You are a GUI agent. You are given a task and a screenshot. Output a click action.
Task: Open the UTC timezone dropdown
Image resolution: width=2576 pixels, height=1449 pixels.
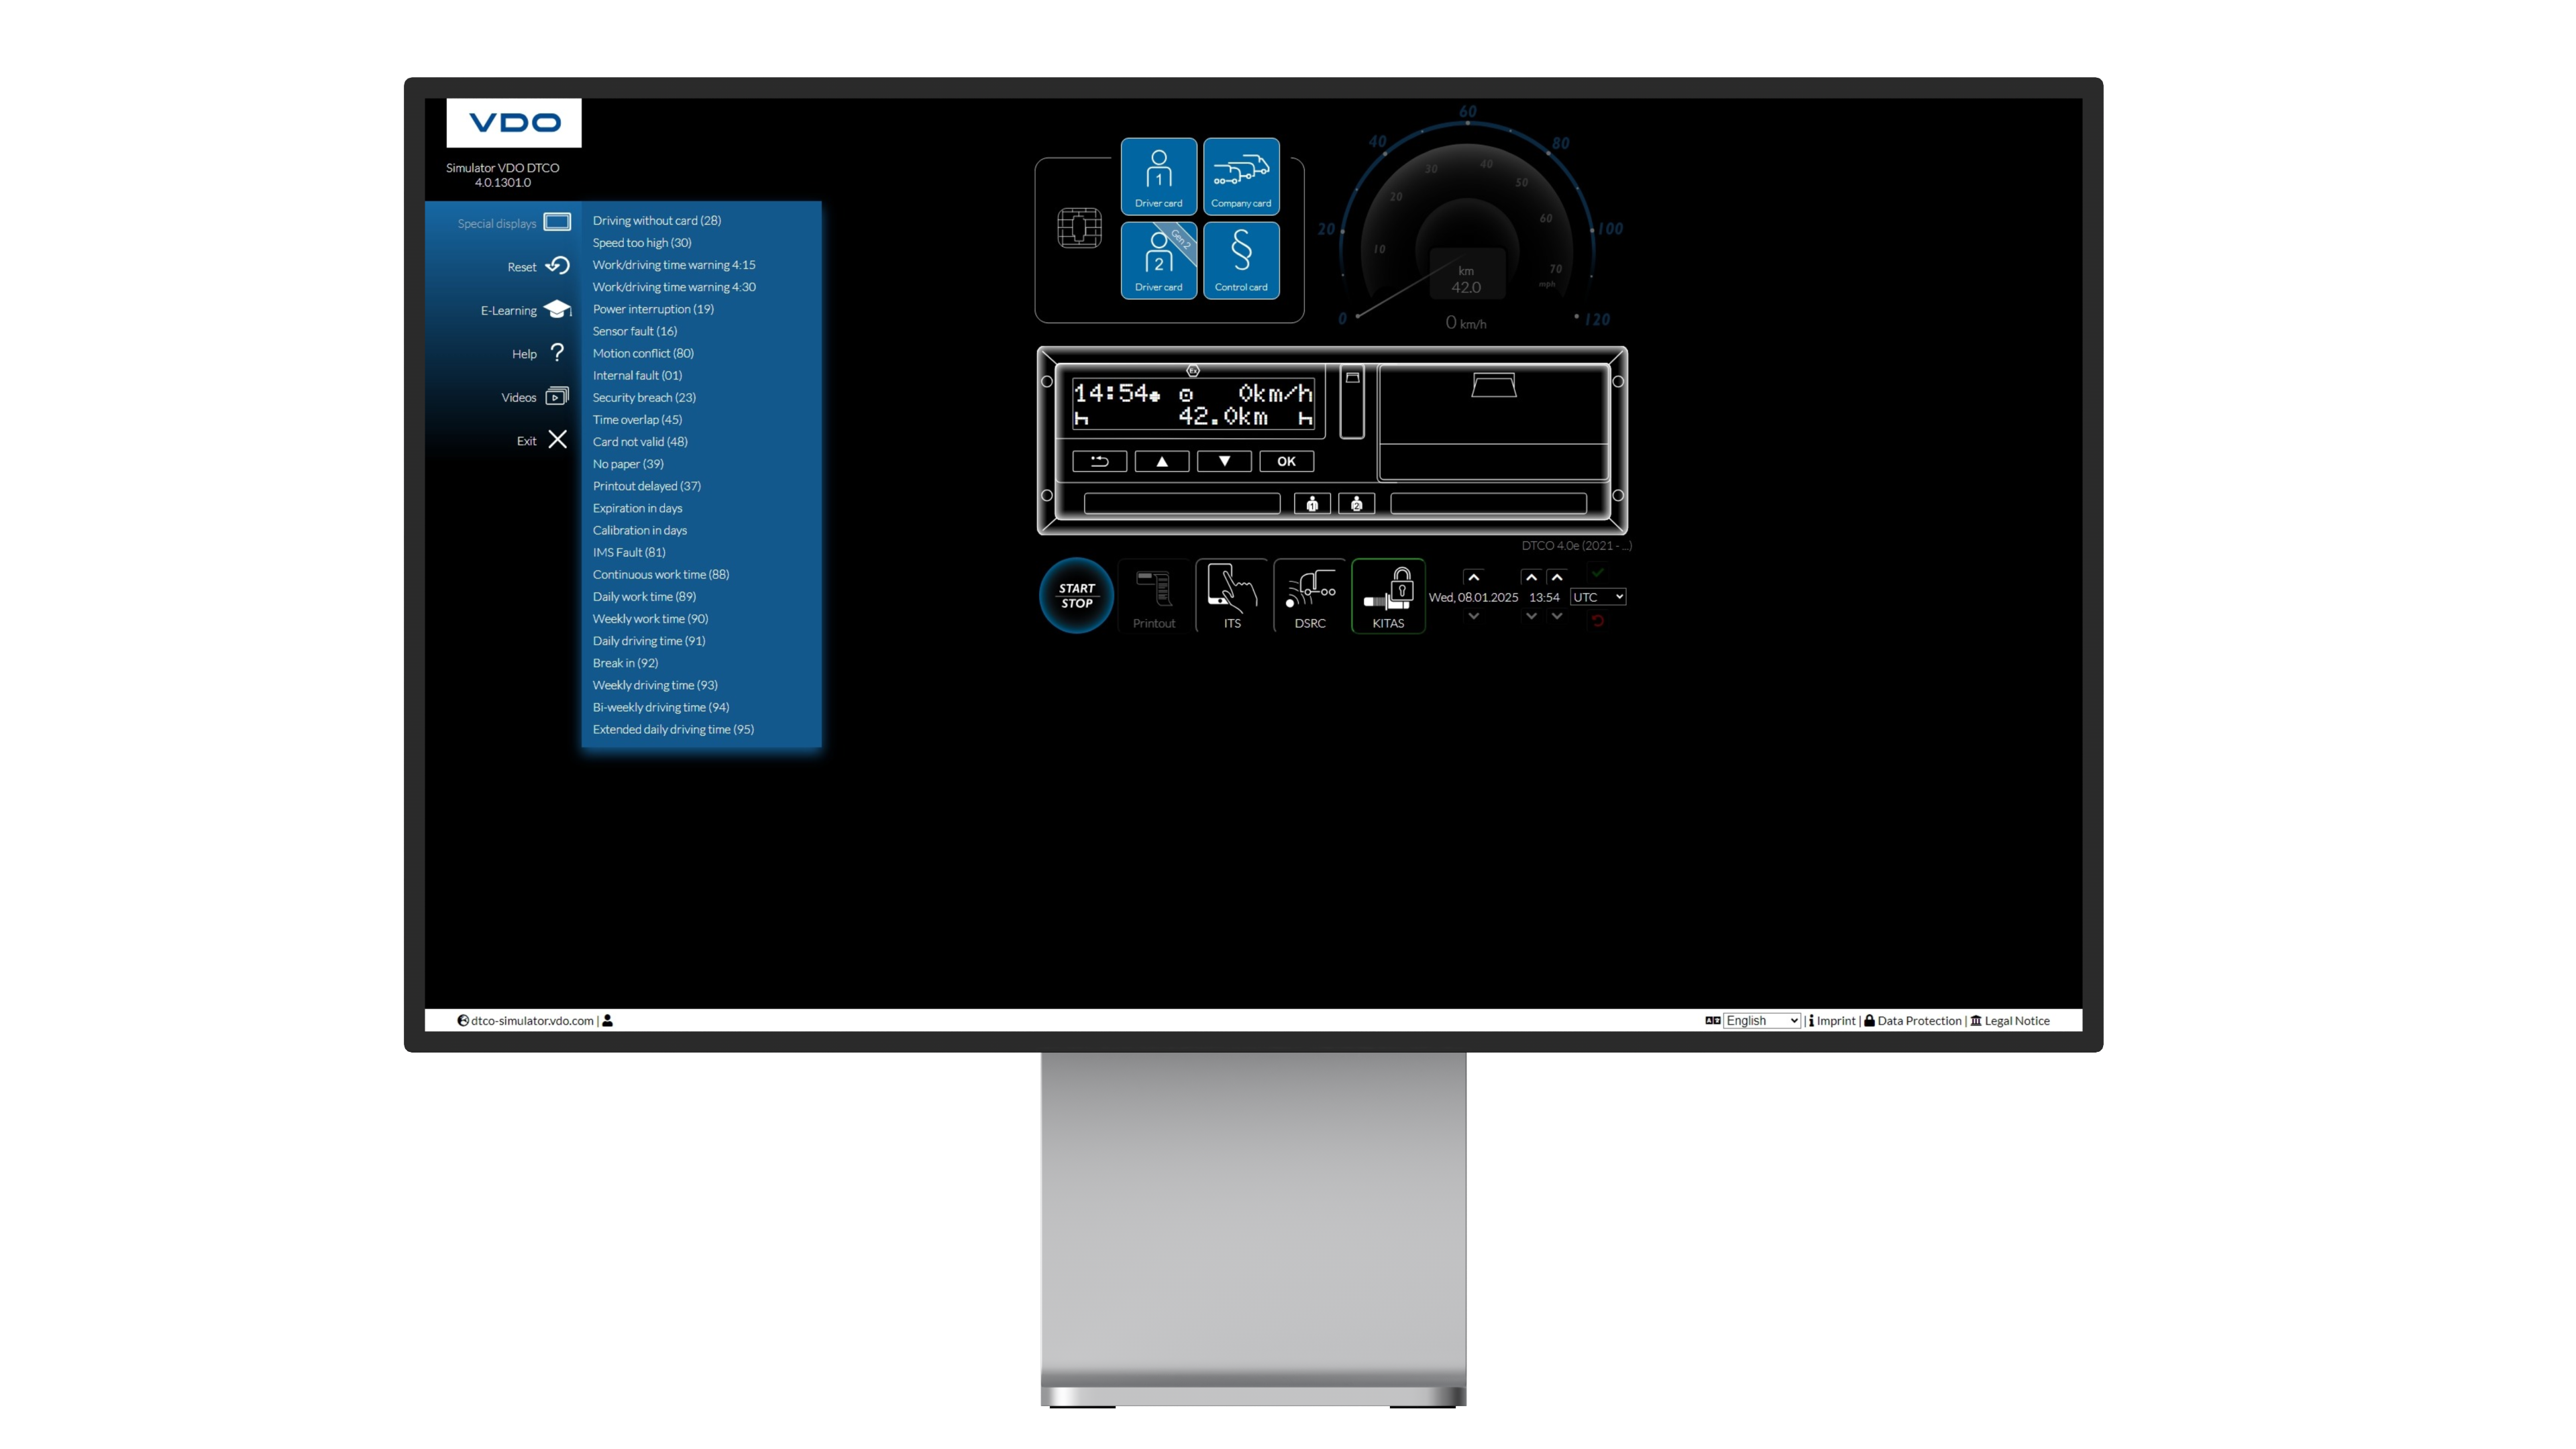tap(1598, 596)
